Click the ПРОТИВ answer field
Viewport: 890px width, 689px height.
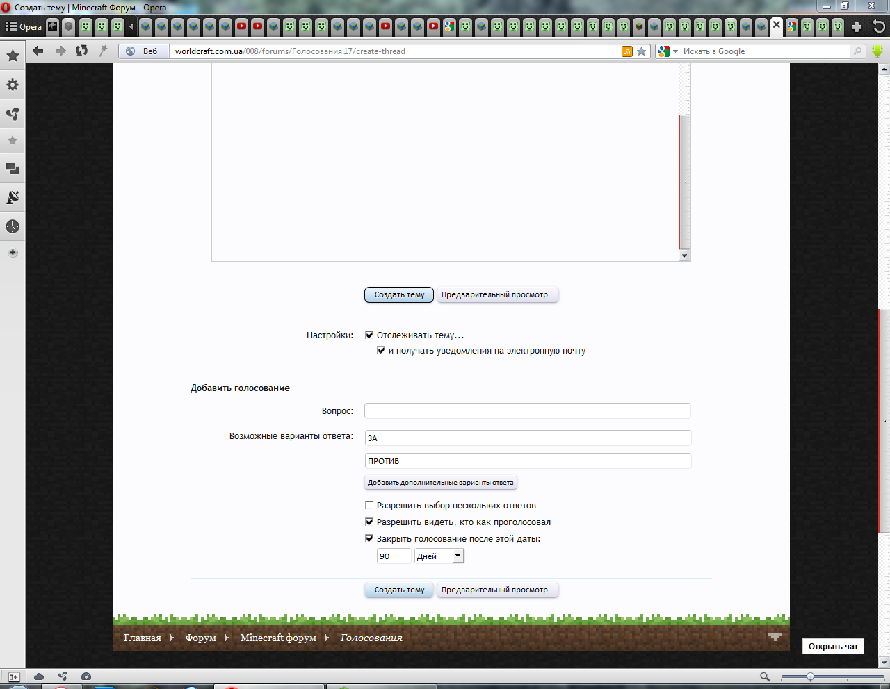pos(528,461)
